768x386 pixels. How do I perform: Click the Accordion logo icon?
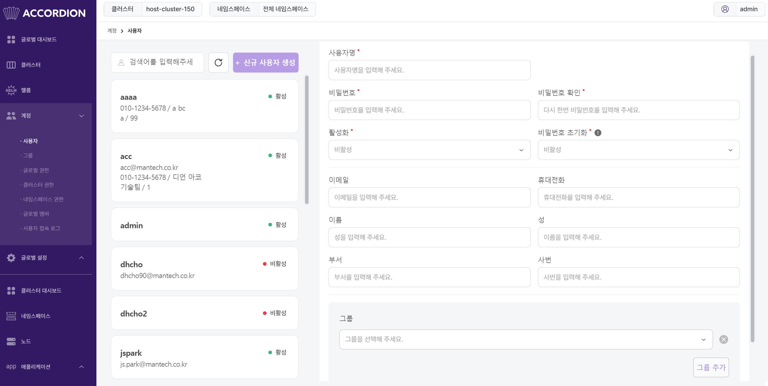(11, 13)
